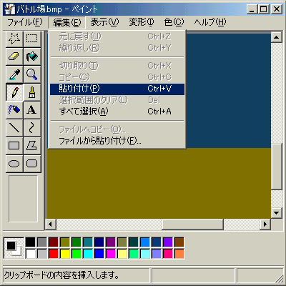286x286 pixels.
Task: Select the free-form select star tool
Action: point(14,39)
